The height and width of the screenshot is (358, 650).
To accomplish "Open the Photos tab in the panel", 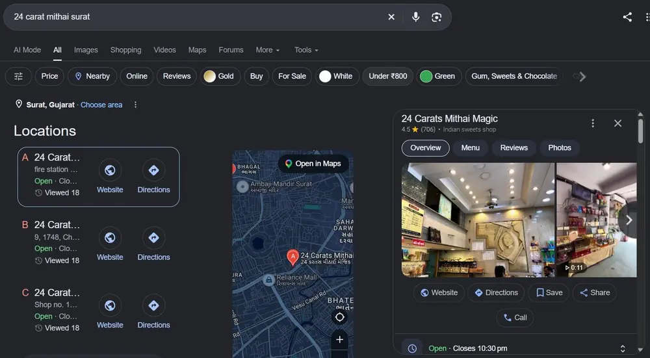I will [560, 148].
